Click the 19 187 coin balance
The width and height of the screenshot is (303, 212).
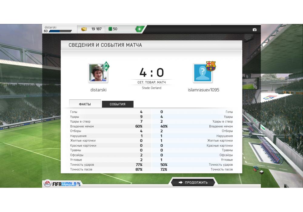96,29
